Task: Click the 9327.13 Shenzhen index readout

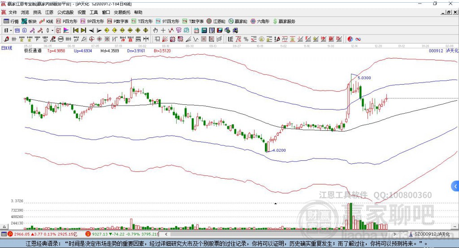Action: pos(100,234)
